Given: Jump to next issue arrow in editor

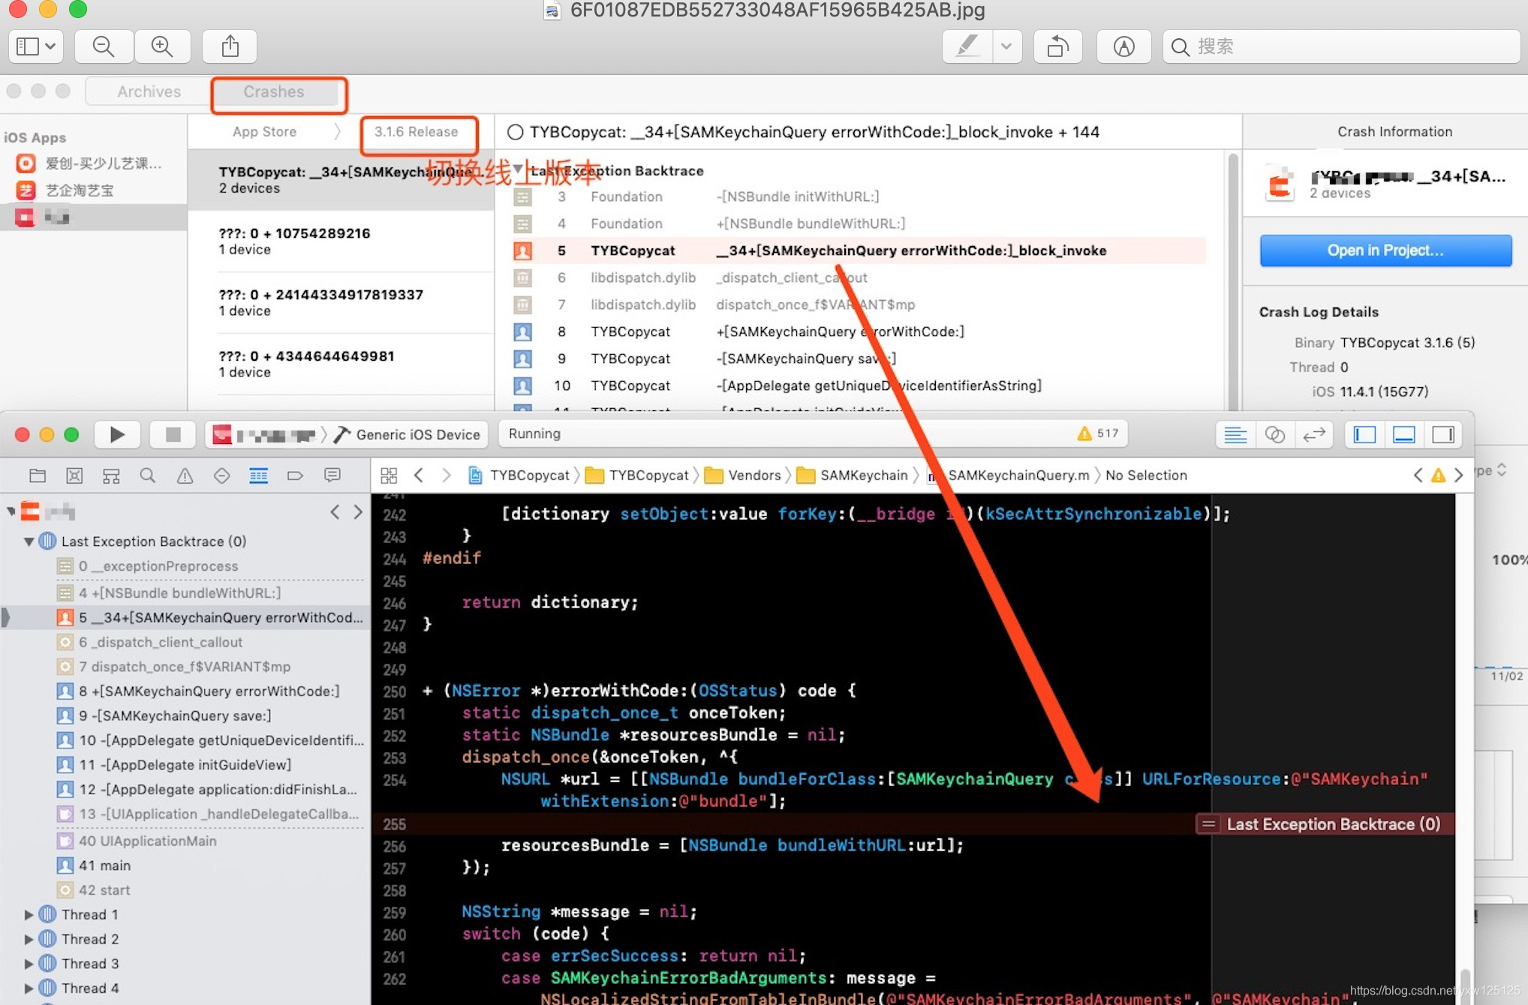Looking at the screenshot, I should coord(1458,475).
